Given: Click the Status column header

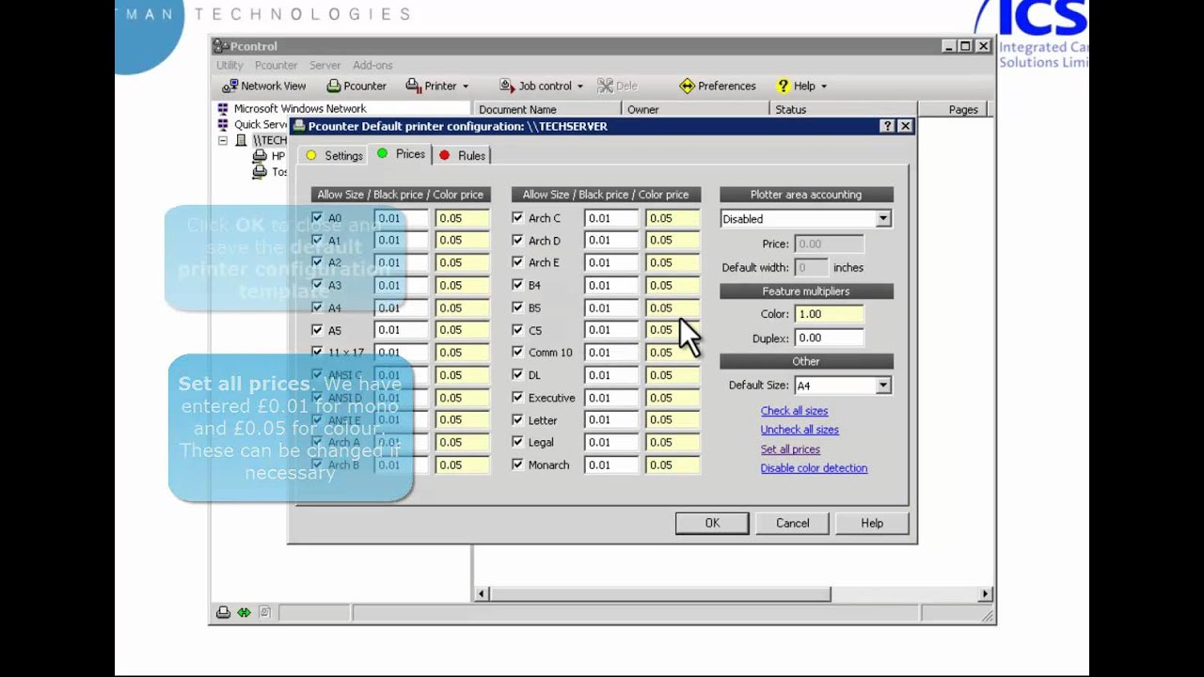Looking at the screenshot, I should pos(842,109).
